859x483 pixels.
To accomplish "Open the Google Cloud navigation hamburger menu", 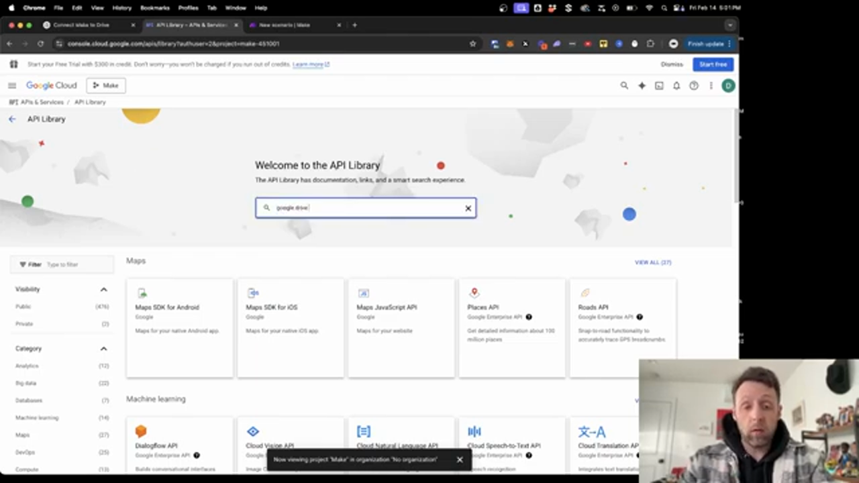I will (x=12, y=85).
